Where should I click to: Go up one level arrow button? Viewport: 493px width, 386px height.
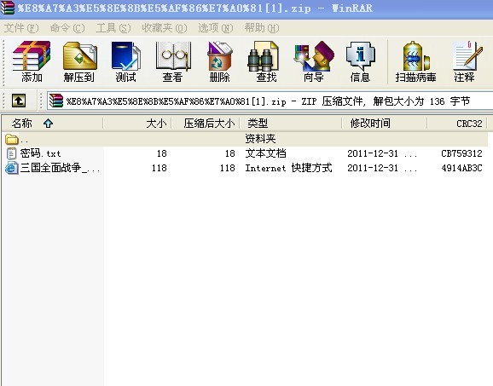[19, 101]
